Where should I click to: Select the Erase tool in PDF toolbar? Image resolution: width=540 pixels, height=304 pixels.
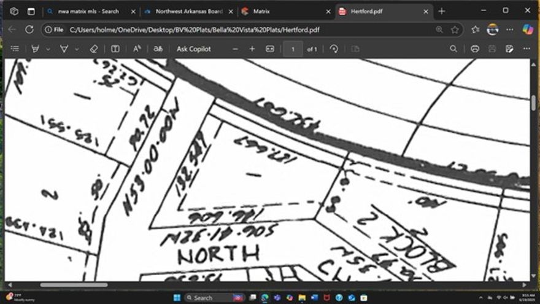tap(94, 49)
